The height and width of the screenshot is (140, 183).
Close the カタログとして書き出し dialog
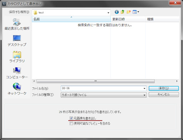click(175, 2)
